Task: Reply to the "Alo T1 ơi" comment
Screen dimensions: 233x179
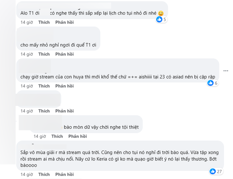Action: (64, 22)
